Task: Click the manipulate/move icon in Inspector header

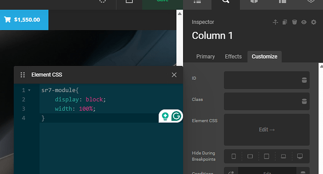Action: pos(275,22)
